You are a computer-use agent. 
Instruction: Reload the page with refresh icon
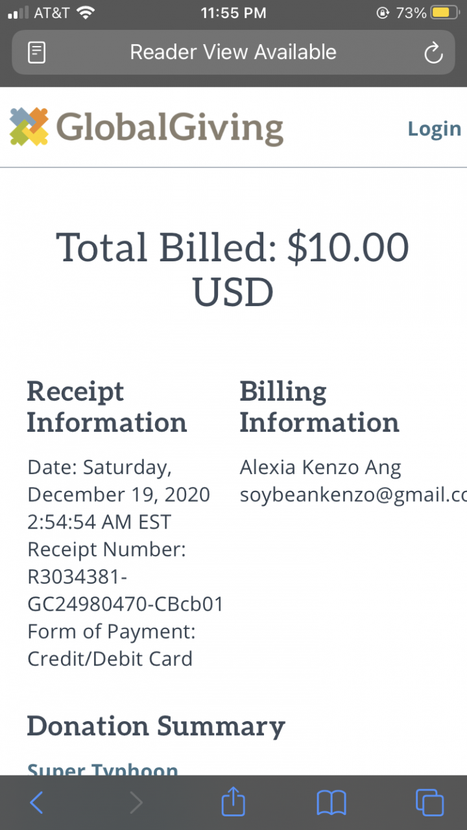433,53
